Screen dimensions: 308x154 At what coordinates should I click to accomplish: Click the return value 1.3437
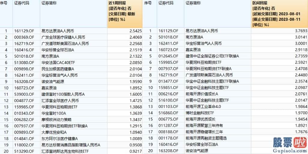pos(136,119)
